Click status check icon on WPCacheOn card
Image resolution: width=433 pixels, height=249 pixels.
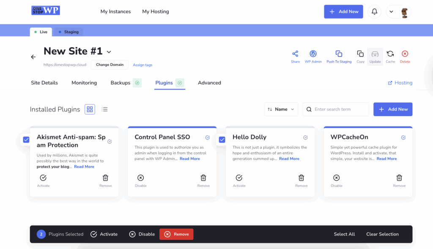(x=403, y=137)
